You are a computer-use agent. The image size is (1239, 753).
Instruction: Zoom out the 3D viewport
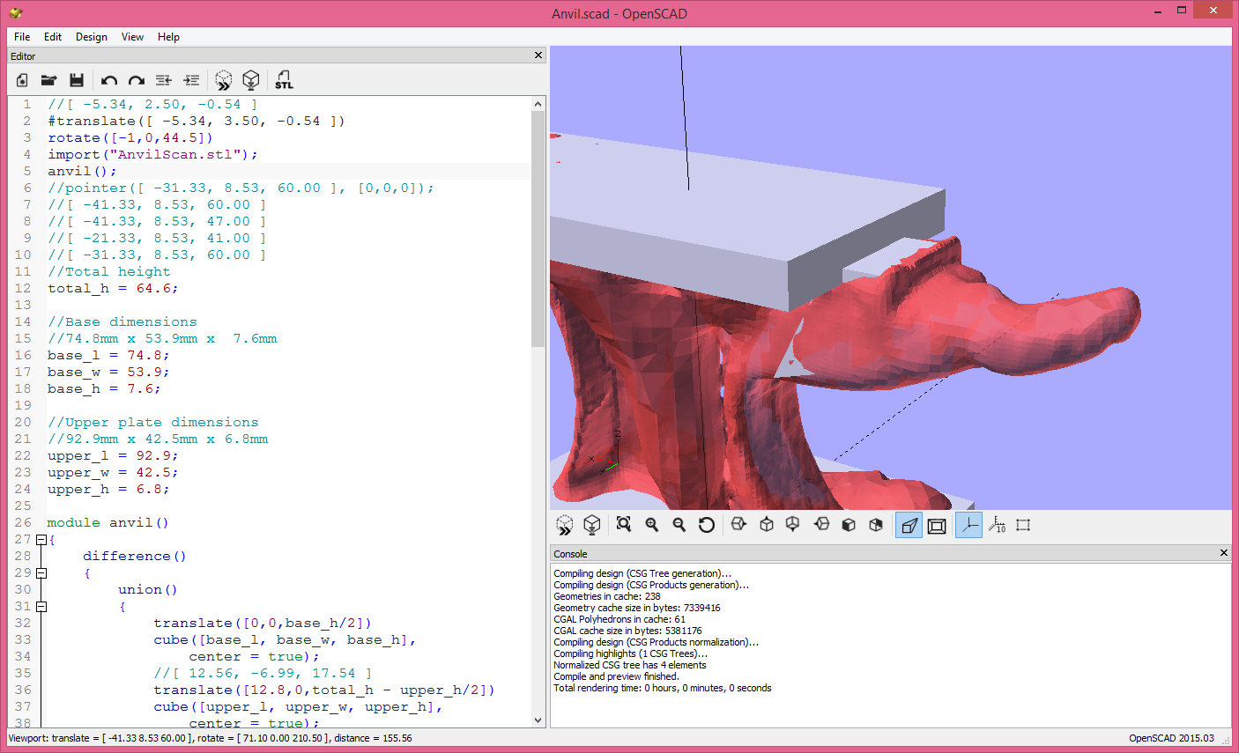point(679,525)
